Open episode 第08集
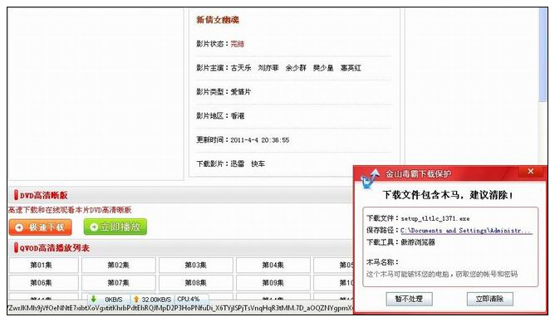The image size is (555, 322). pos(196,283)
